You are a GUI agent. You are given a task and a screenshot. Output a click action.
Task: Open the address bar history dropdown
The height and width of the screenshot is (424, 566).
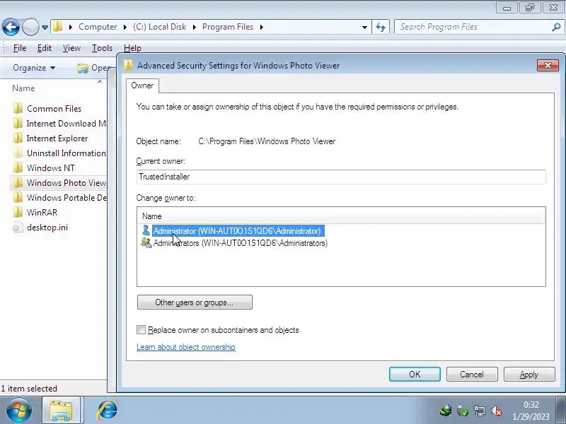coord(364,27)
